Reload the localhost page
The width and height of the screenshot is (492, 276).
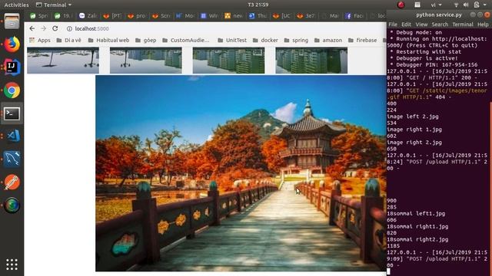tap(55, 28)
